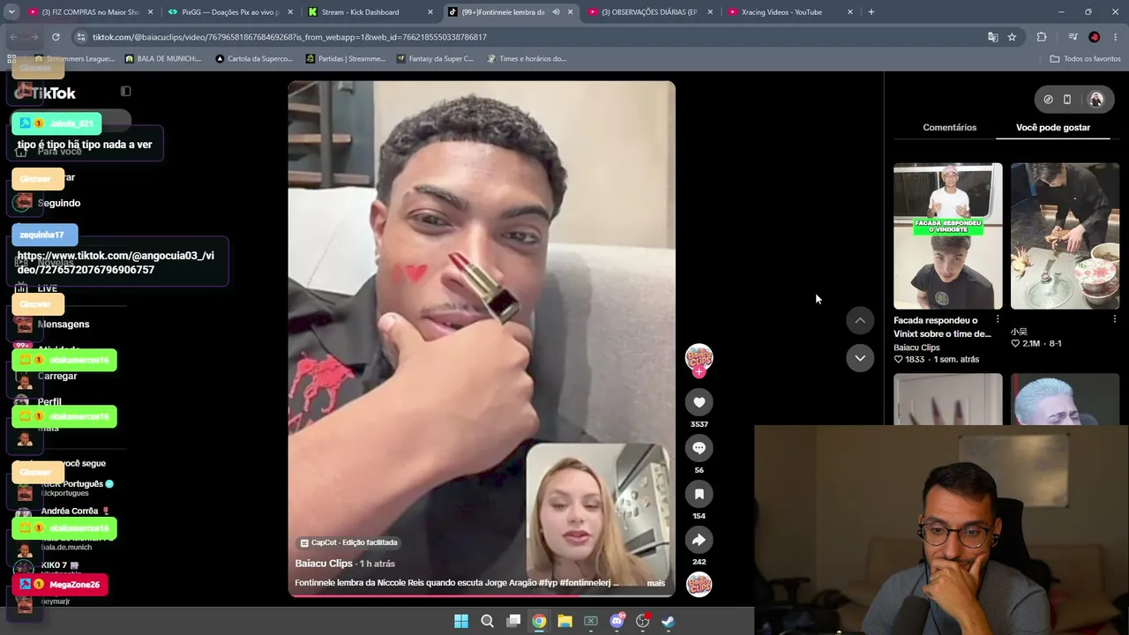This screenshot has width=1129, height=635.
Task: Open File Explorer from the taskbar
Action: pos(564,621)
